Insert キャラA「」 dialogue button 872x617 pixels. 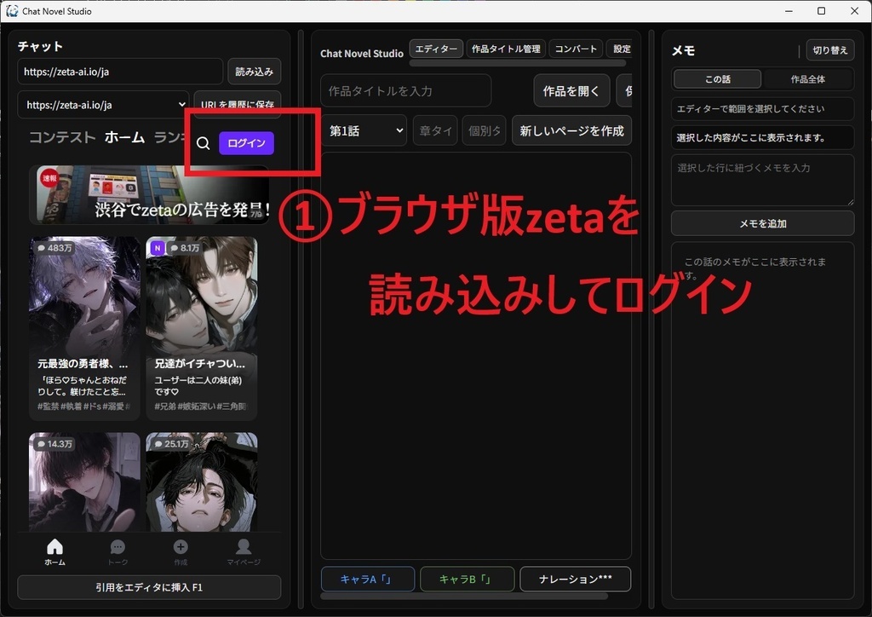(x=368, y=580)
